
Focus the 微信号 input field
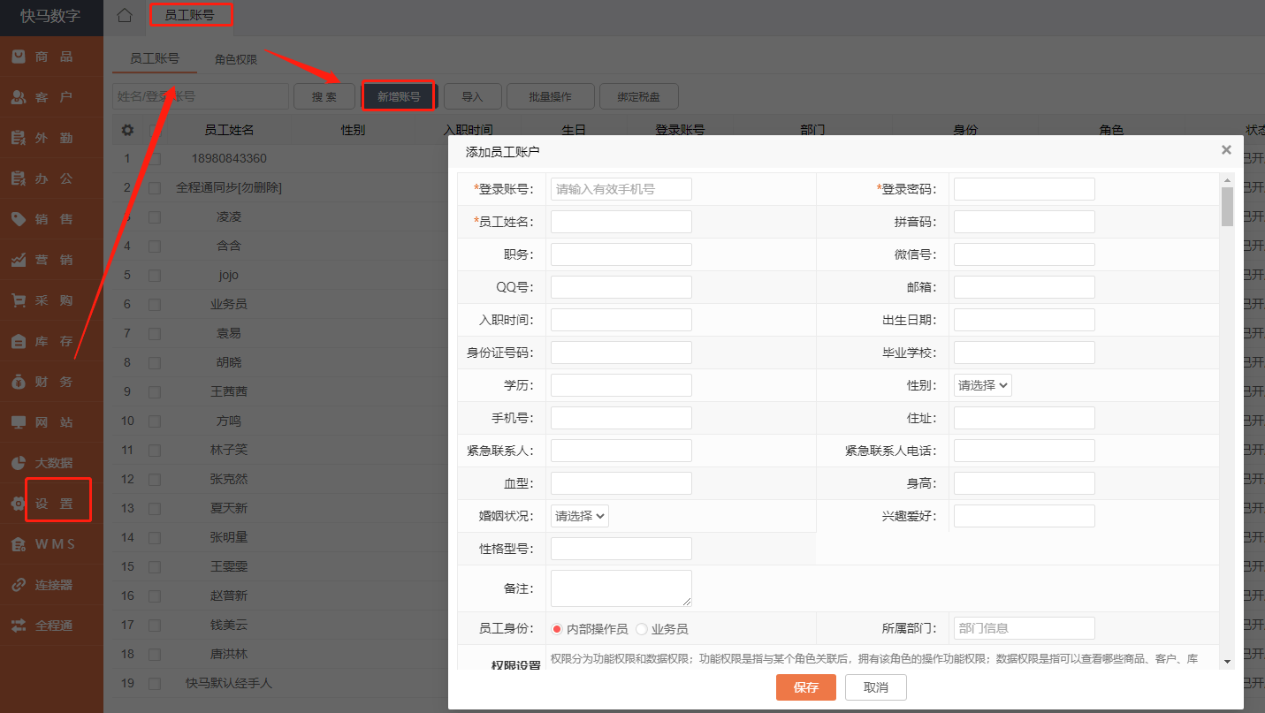pyautogui.click(x=1025, y=254)
